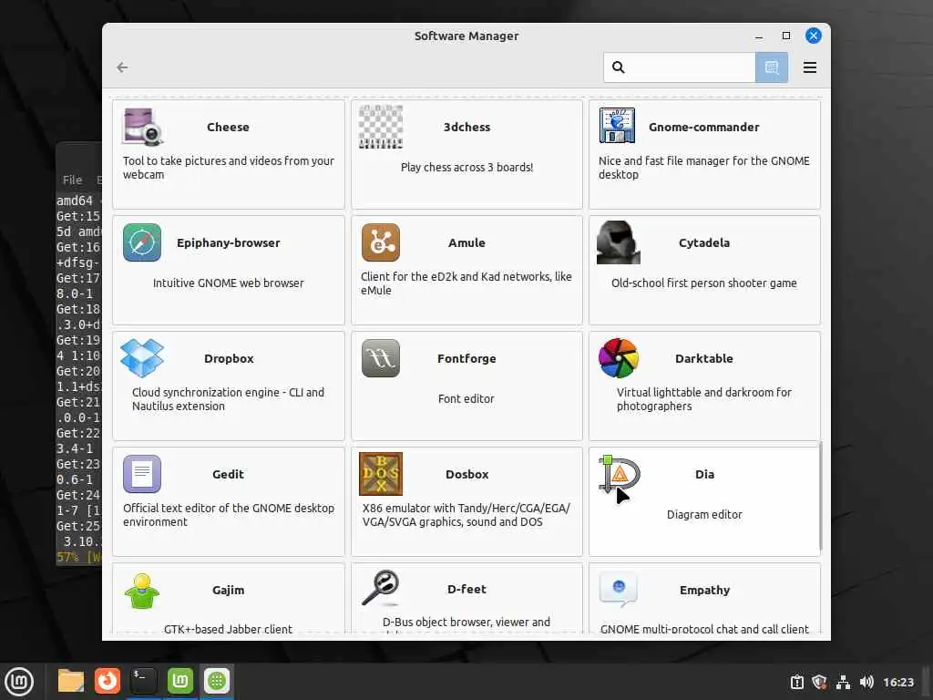Click the Darktable title
933x700 pixels.
click(x=704, y=358)
